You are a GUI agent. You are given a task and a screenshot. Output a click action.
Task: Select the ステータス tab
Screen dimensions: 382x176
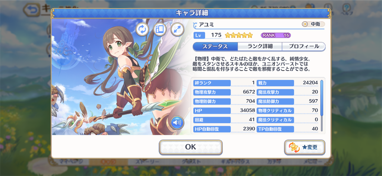(x=215, y=47)
